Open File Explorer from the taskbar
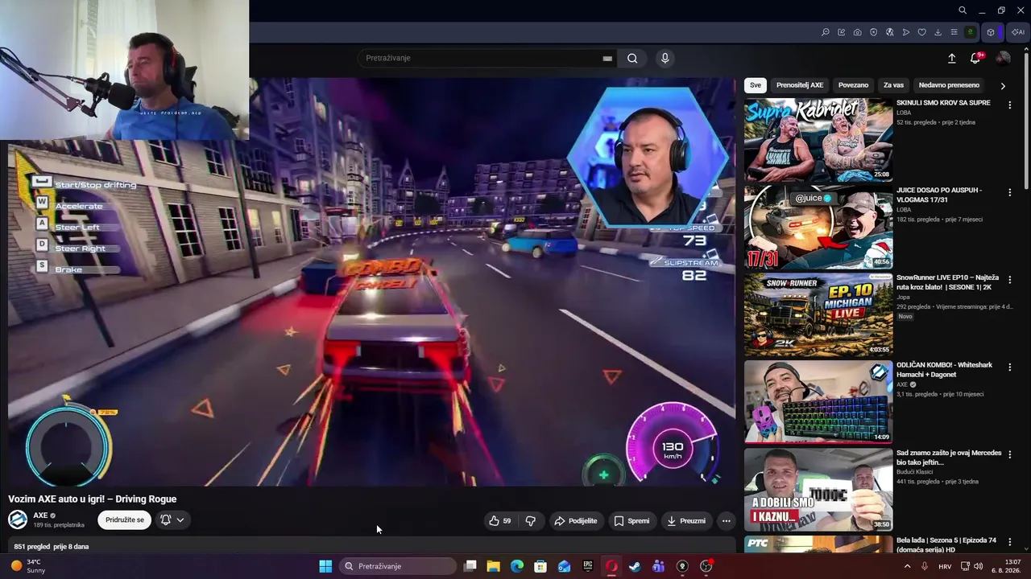This screenshot has height=579, width=1031. pos(494,566)
